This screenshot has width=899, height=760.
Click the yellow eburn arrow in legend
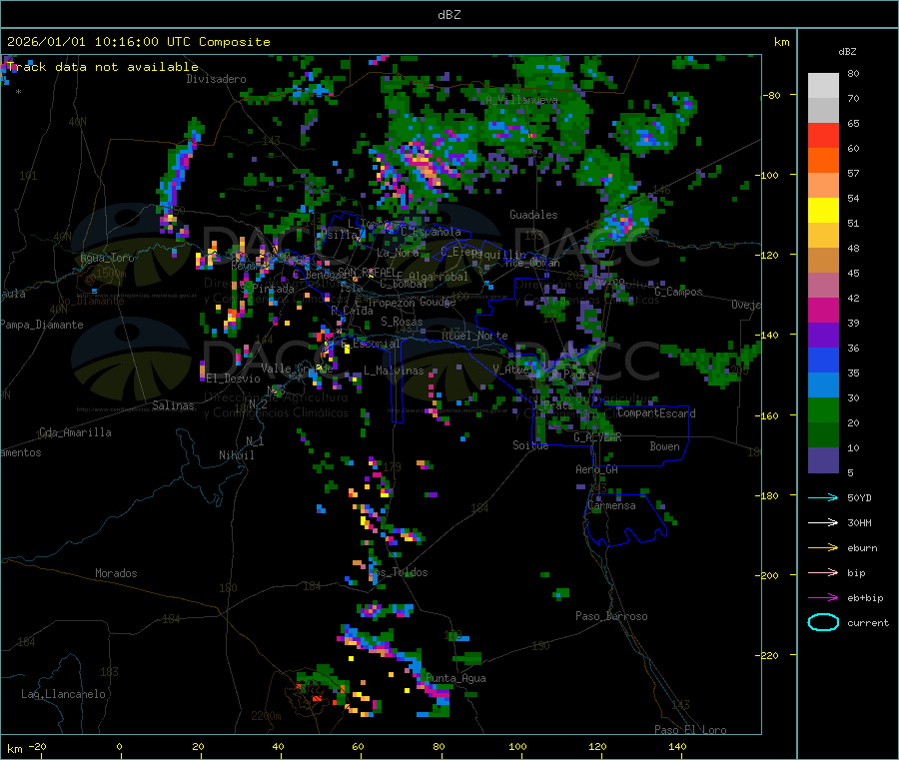[823, 548]
